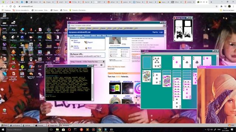The width and height of the screenshot is (236, 132).
Task: Open the MIDI Jukebox desktop icon
Action: click(x=58, y=31)
